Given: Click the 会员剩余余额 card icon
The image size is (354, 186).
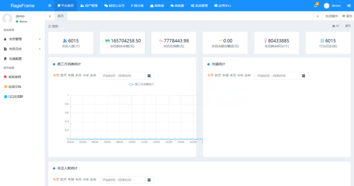Looking at the screenshot, I should [x=107, y=41].
